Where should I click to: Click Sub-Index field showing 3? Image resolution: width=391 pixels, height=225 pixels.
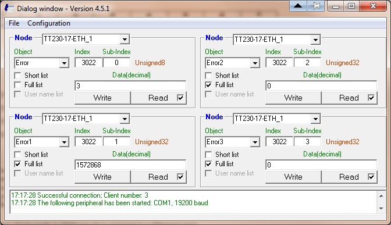point(307,142)
